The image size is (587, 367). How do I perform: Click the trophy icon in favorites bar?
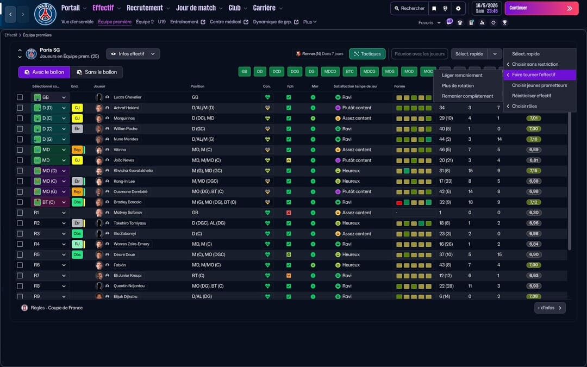pyautogui.click(x=504, y=23)
